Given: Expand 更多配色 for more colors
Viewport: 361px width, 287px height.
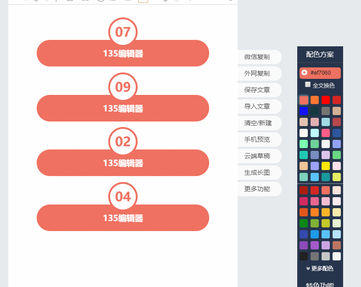Looking at the screenshot, I should point(320,268).
